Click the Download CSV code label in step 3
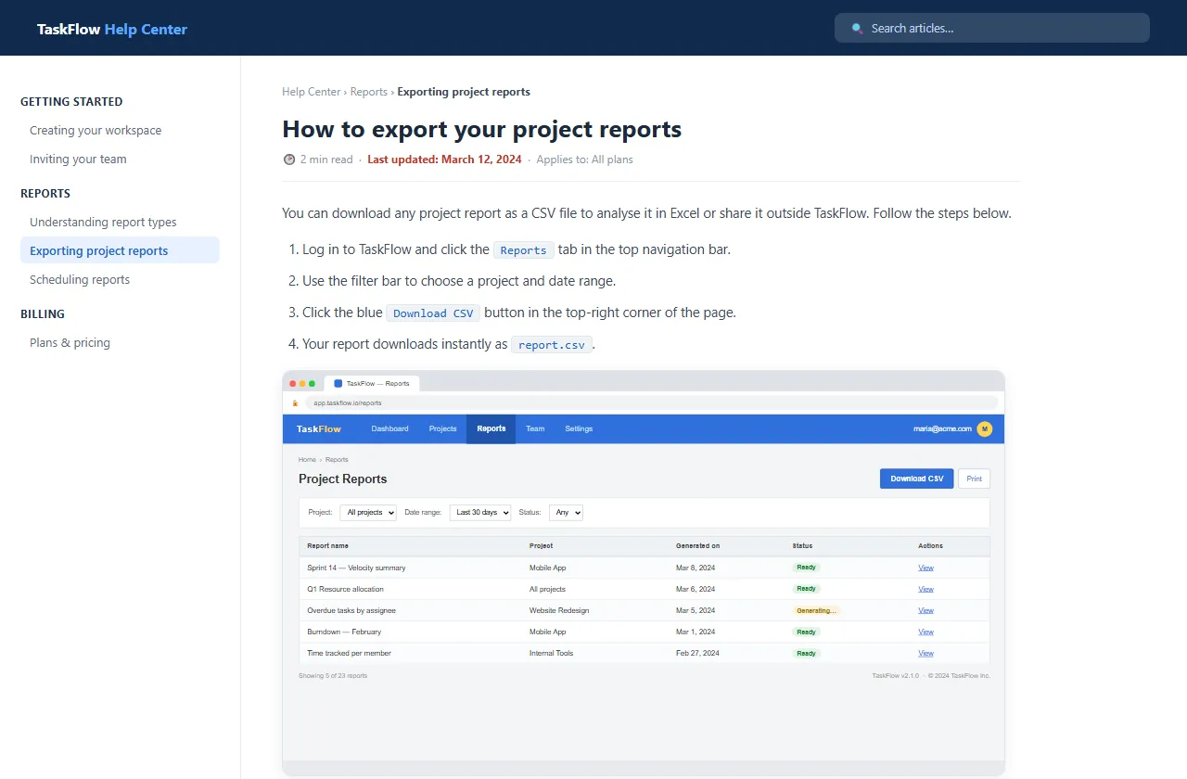 click(x=433, y=313)
